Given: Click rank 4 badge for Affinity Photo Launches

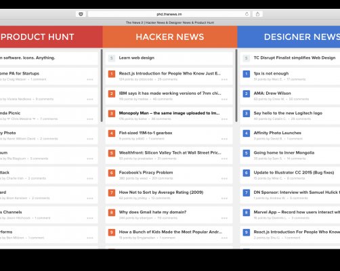Looking at the screenshot, I should (247, 133).
